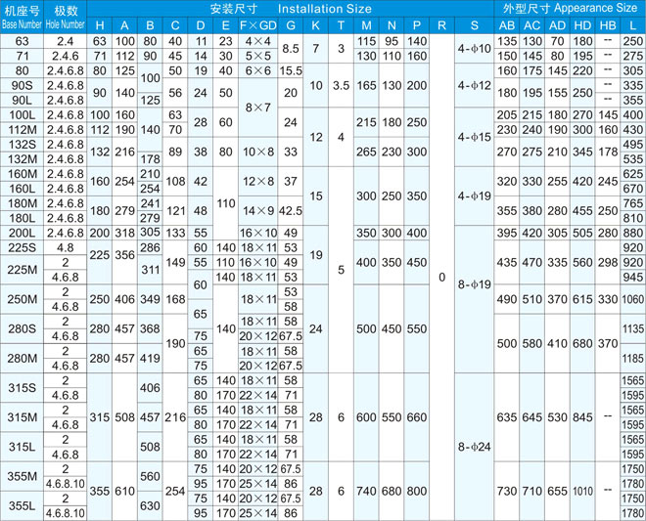Click the '8.5' value in G column

point(291,49)
